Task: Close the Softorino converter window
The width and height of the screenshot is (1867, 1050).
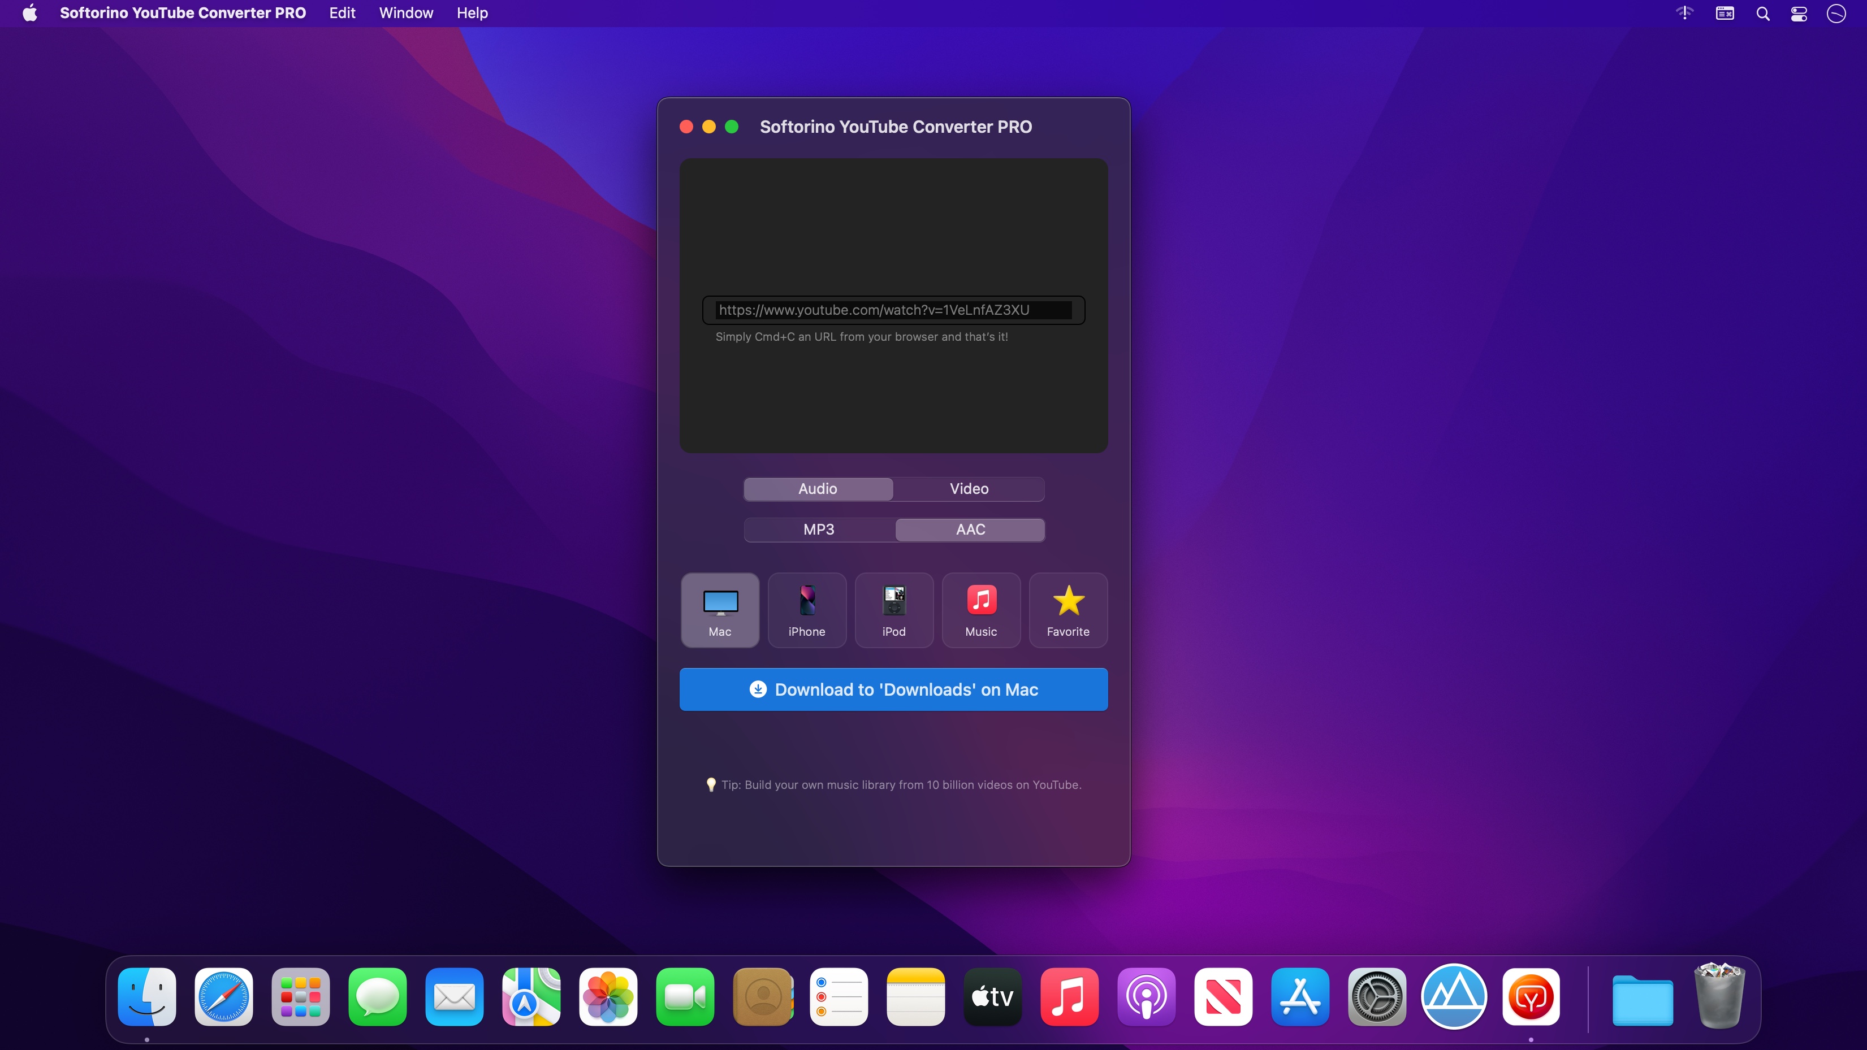Action: [686, 127]
